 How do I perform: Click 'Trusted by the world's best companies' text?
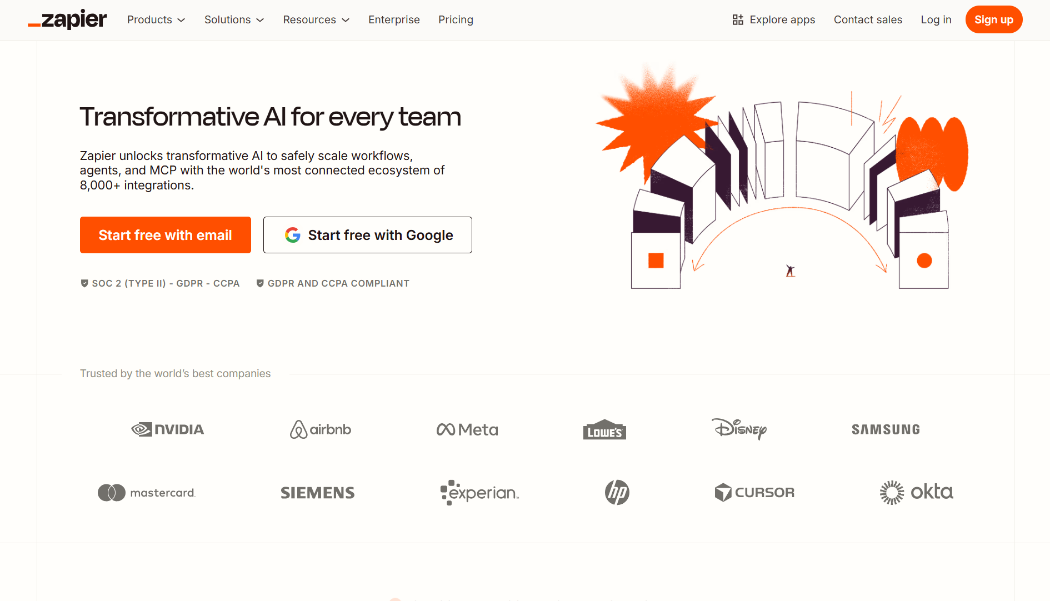pos(176,374)
